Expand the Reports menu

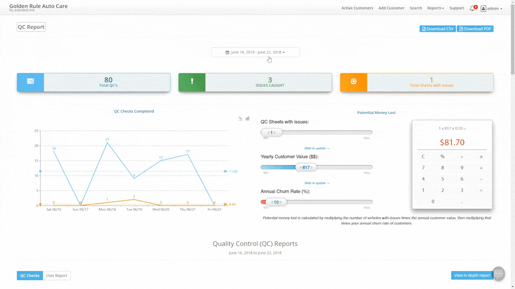tap(436, 8)
